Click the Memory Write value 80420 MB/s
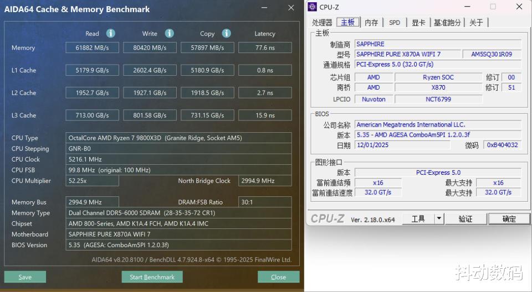This screenshot has height=292, width=532. [150, 48]
